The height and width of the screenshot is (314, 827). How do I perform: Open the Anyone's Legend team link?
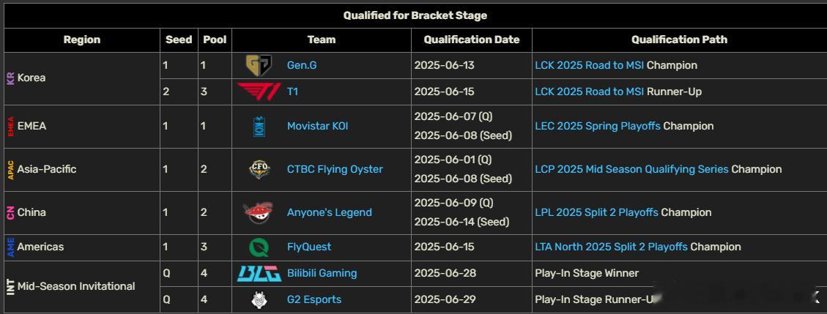pyautogui.click(x=330, y=213)
